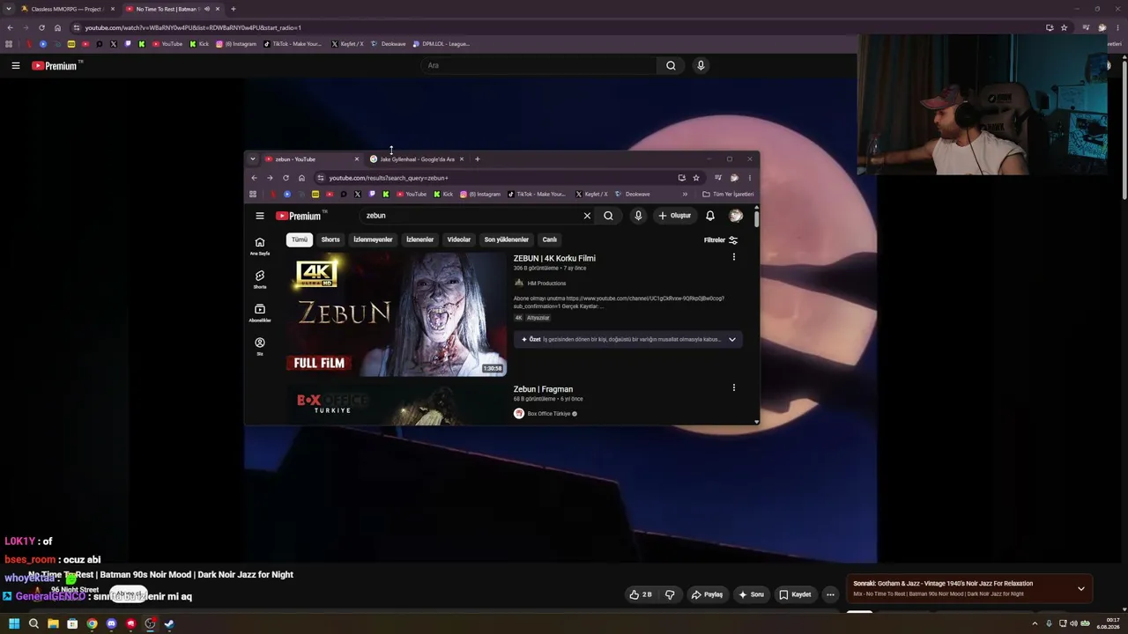This screenshot has height=634, width=1128.
Task: Click the Soru ask button
Action: [x=751, y=594]
